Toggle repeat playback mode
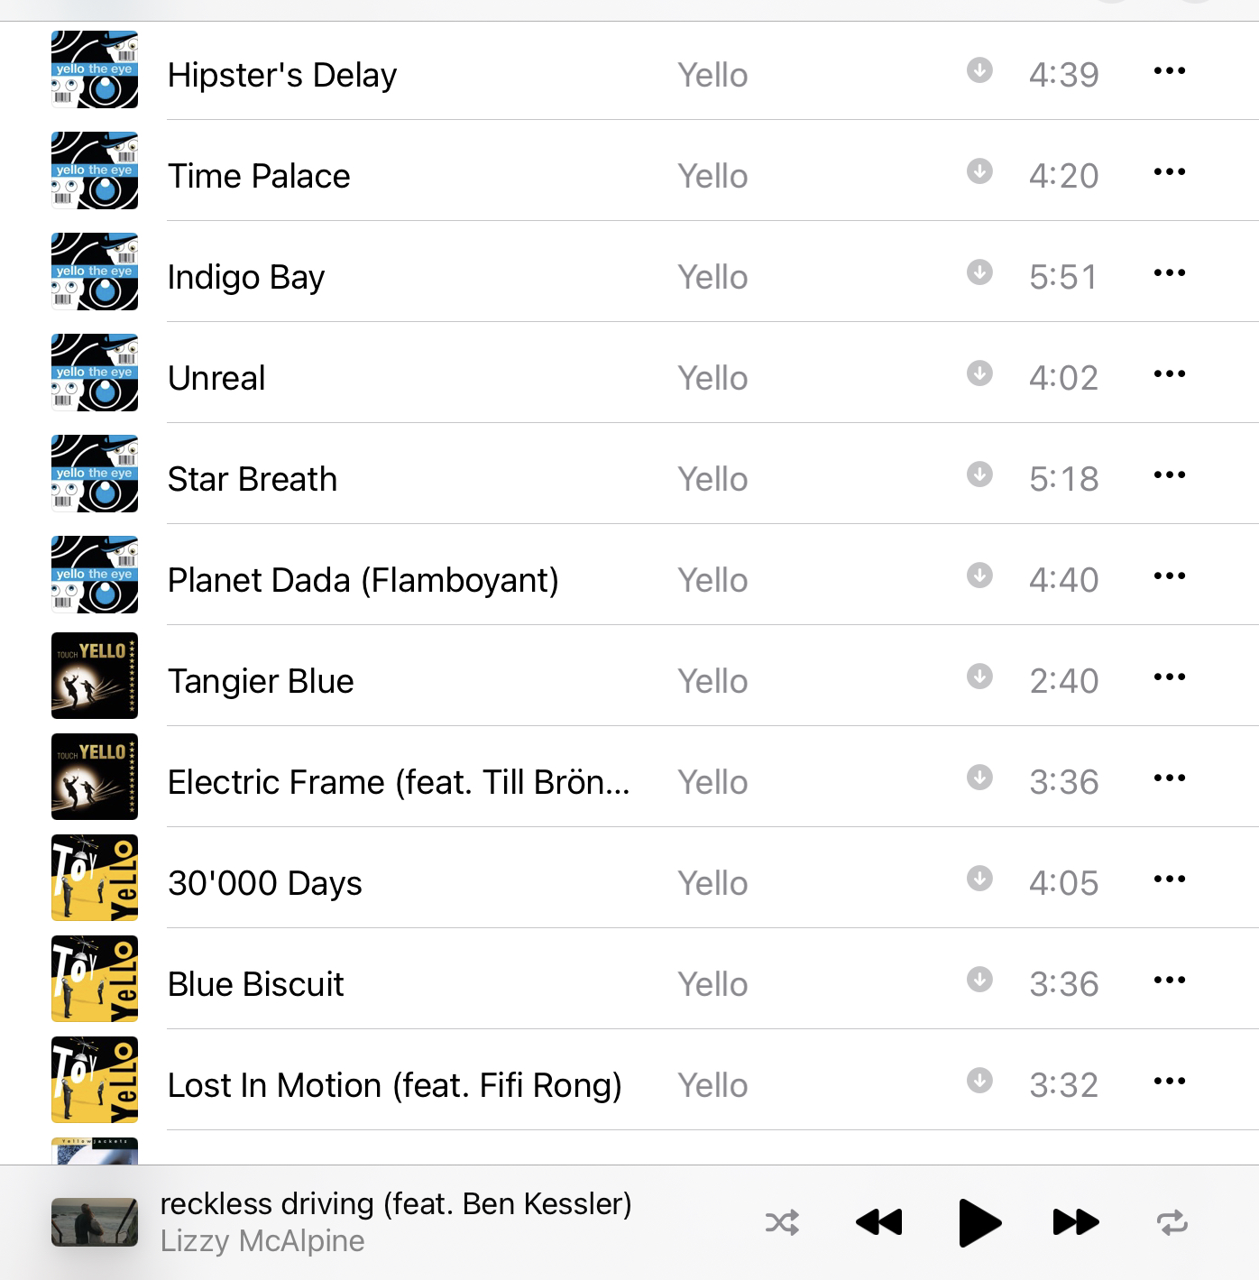This screenshot has height=1280, width=1259. click(1172, 1223)
